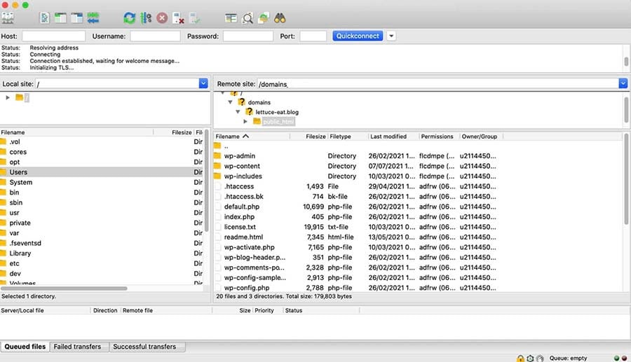
Task: Open the Quickconnect history dropdown arrow
Action: click(x=391, y=36)
